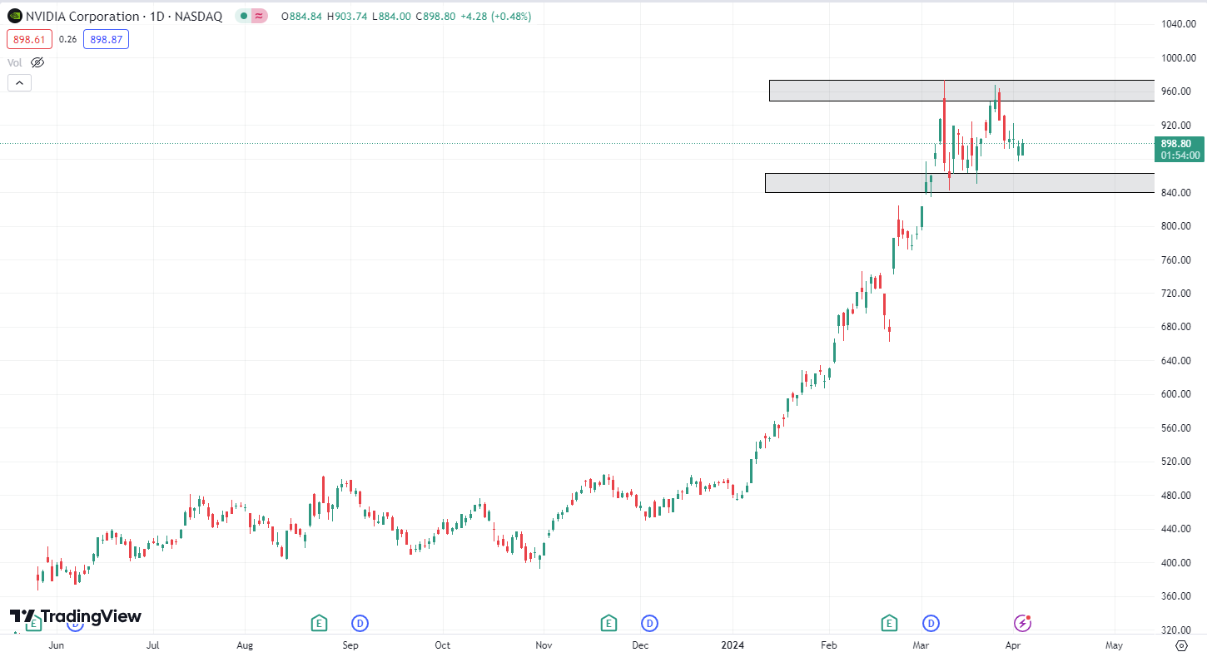The image size is (1207, 657).
Task: Click the dividend D marker near December
Action: coord(649,623)
